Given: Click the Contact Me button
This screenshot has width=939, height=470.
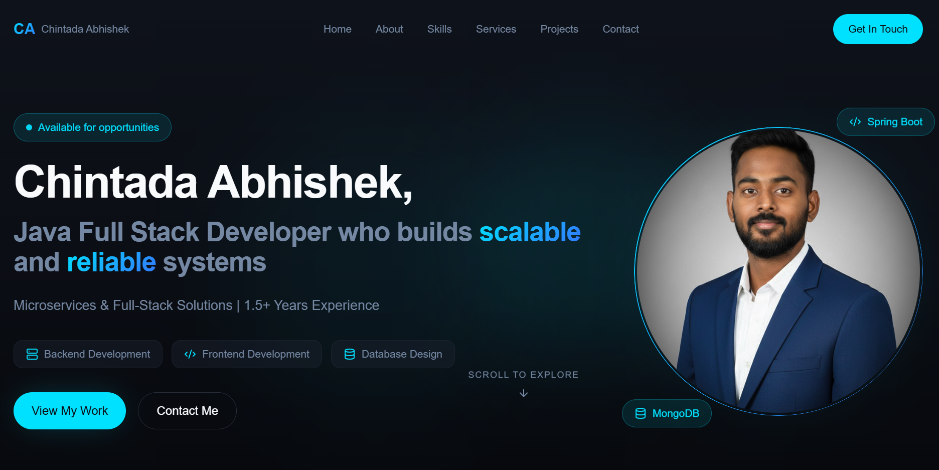Looking at the screenshot, I should (187, 411).
